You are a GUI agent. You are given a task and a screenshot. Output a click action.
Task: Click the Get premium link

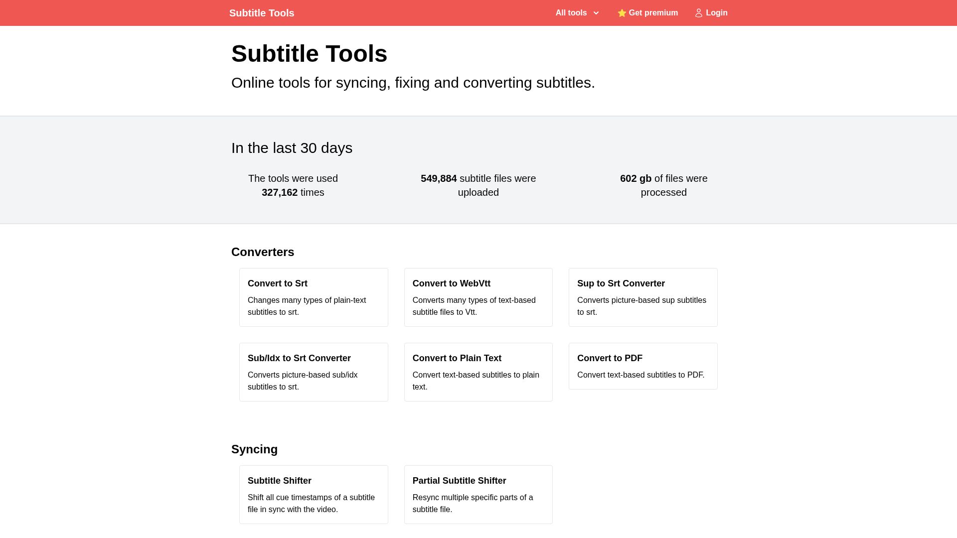(x=653, y=13)
